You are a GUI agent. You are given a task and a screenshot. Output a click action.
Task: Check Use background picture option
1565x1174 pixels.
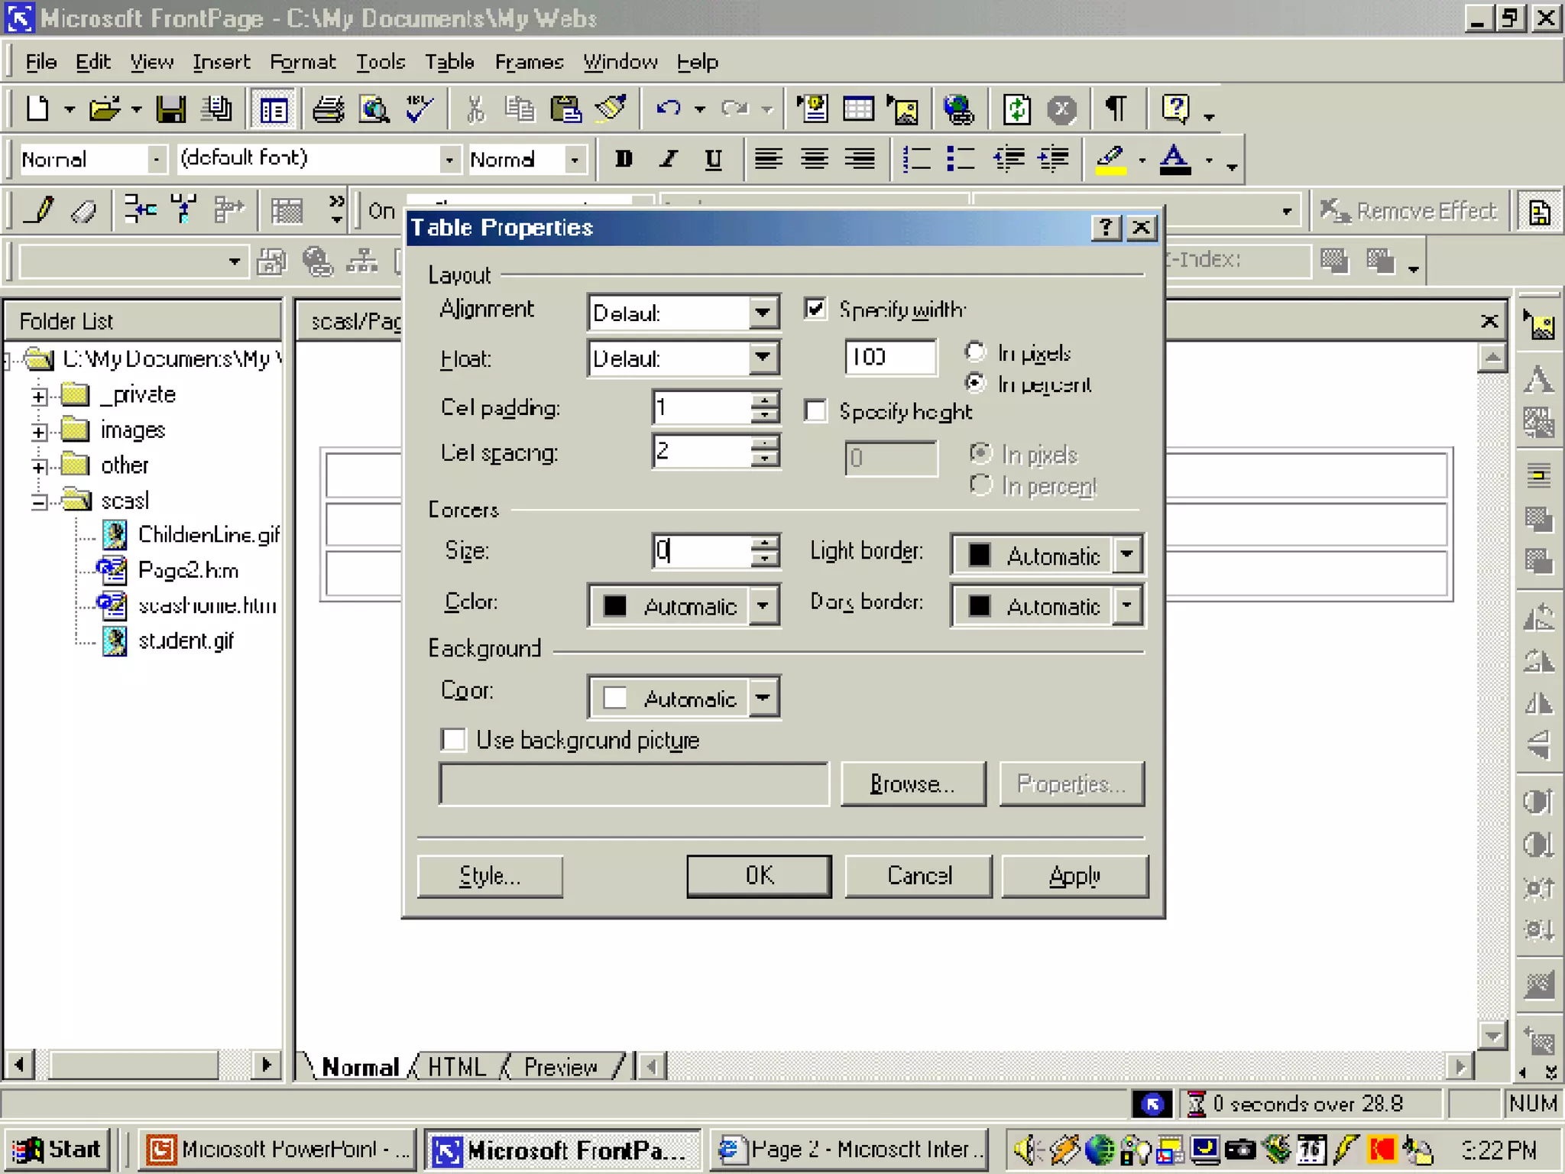(x=453, y=740)
